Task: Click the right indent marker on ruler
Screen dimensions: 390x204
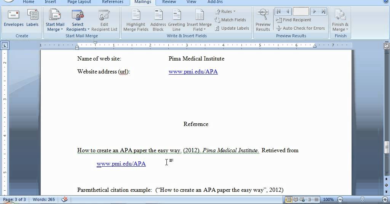Action: 315,46
